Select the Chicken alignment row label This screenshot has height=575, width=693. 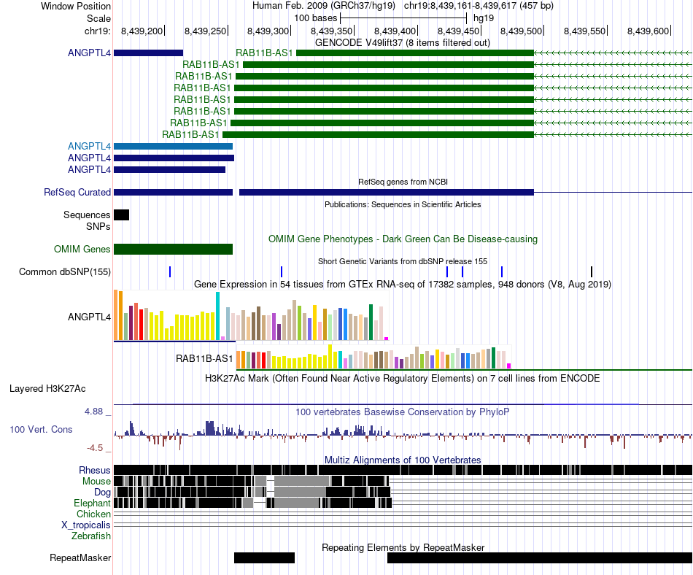tap(93, 514)
